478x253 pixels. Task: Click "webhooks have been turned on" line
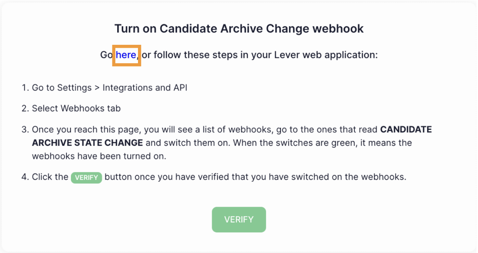(99, 156)
